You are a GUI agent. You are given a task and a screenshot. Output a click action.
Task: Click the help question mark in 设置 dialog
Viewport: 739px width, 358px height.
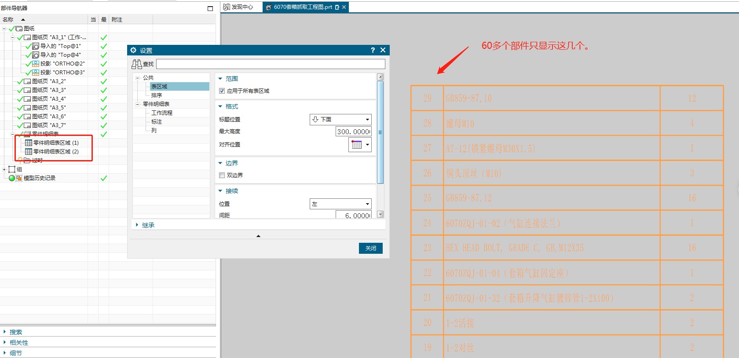tap(373, 50)
